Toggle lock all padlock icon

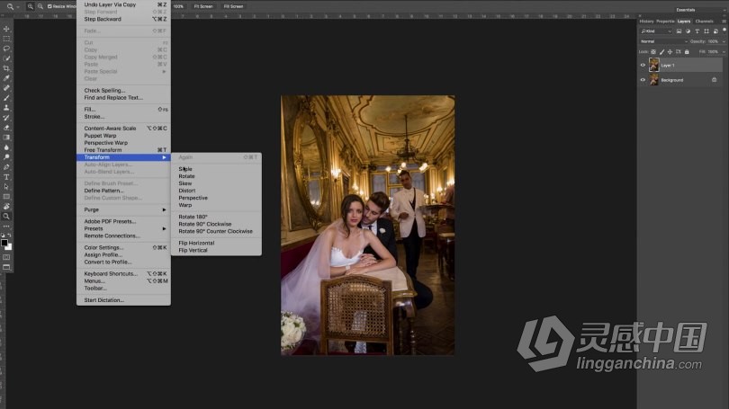tap(687, 52)
